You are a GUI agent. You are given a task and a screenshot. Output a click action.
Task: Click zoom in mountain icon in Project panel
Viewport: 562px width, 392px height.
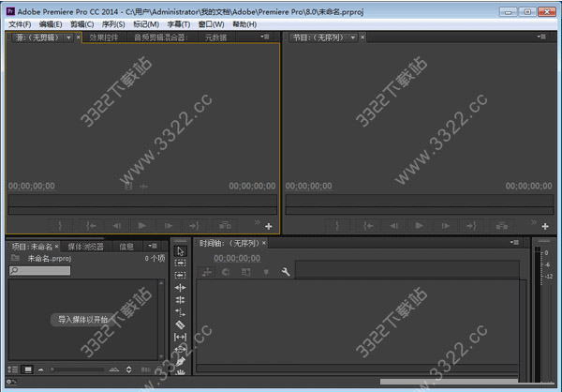(x=114, y=369)
